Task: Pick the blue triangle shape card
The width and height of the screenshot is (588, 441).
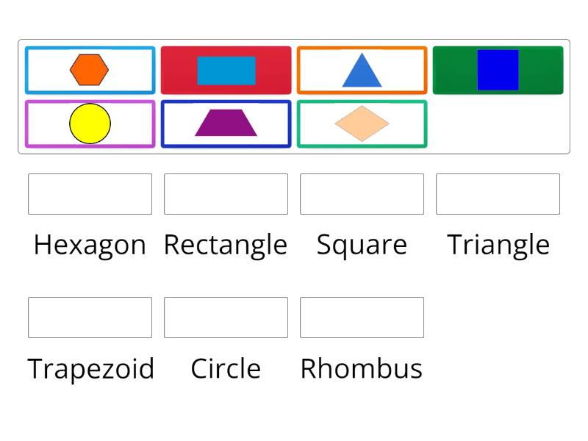Action: [362, 71]
